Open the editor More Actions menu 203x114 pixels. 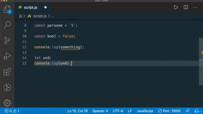click(195, 7)
